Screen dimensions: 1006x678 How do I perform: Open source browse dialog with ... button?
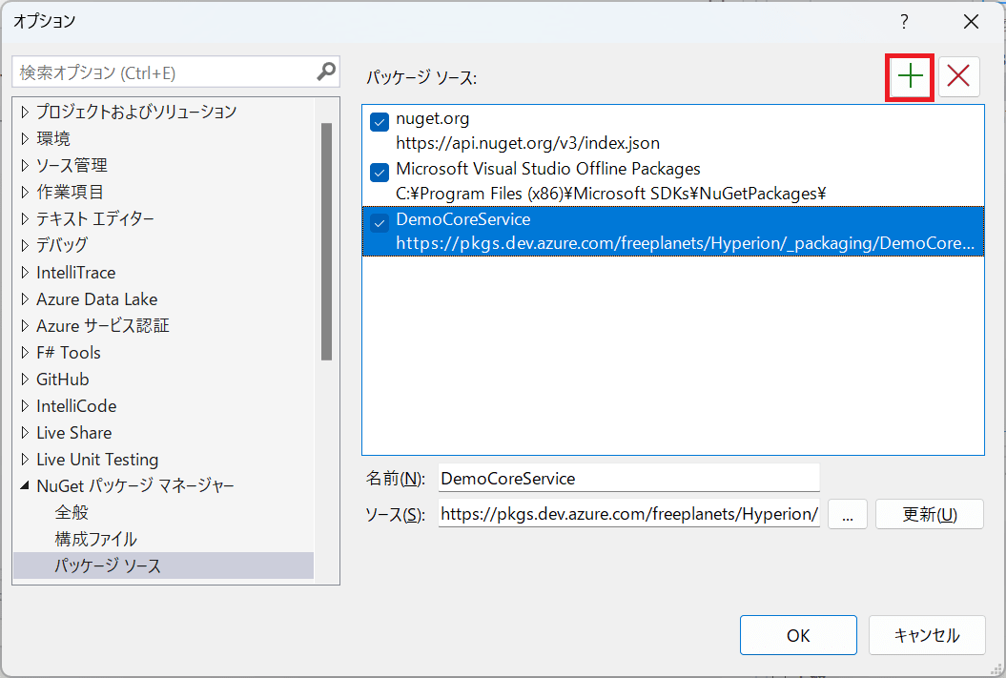(848, 514)
